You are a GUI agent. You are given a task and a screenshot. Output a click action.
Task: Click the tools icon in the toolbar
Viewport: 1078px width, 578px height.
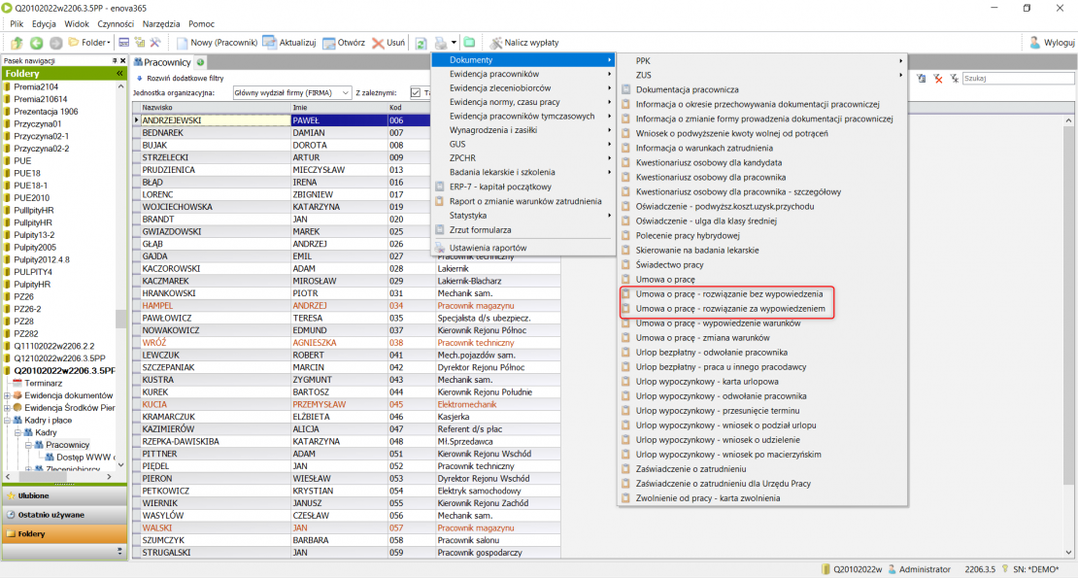(x=155, y=43)
